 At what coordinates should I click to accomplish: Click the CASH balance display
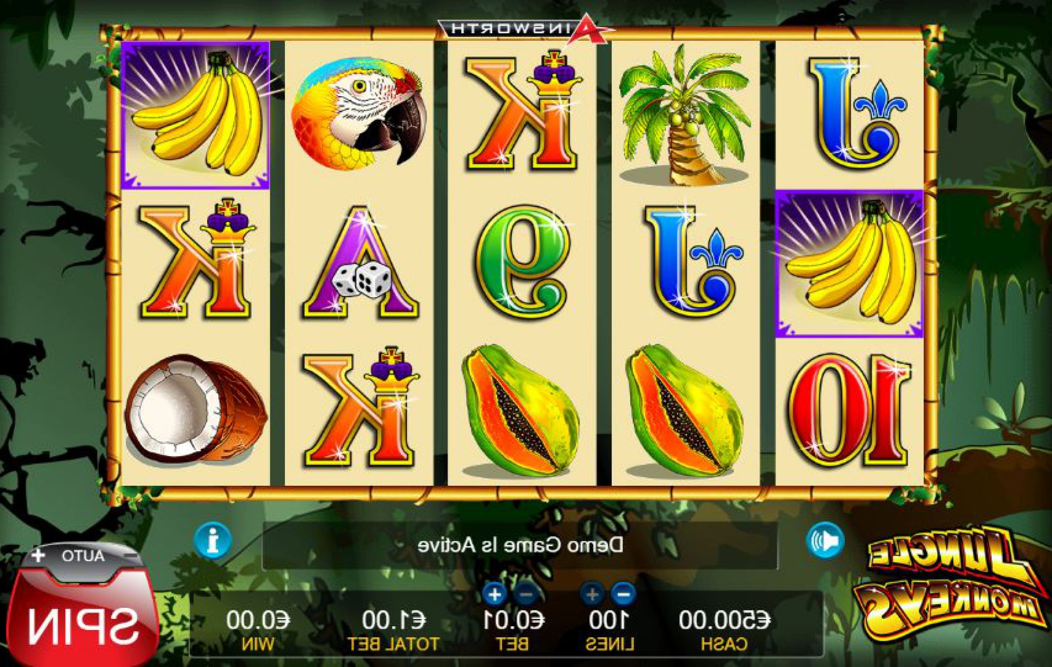click(x=724, y=629)
